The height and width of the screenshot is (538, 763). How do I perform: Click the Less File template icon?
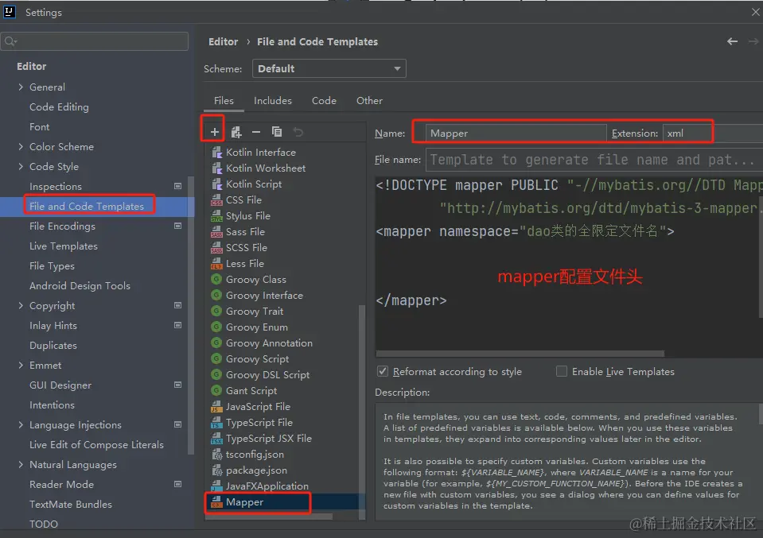point(216,264)
